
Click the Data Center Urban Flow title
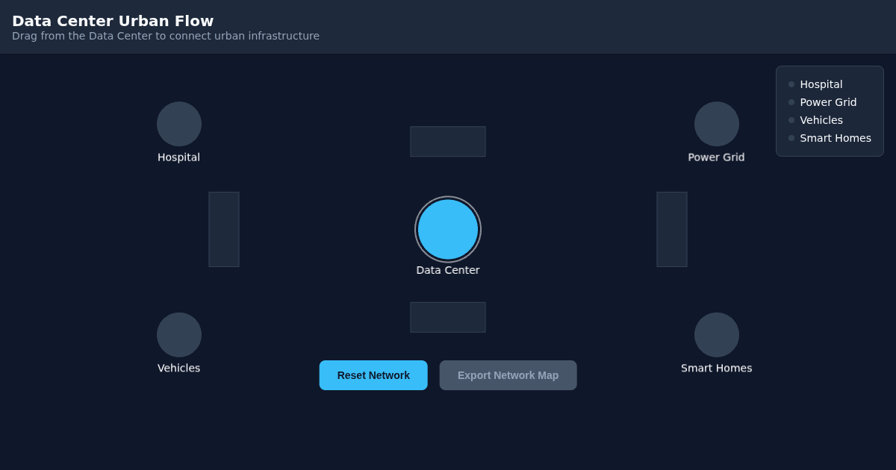(113, 21)
